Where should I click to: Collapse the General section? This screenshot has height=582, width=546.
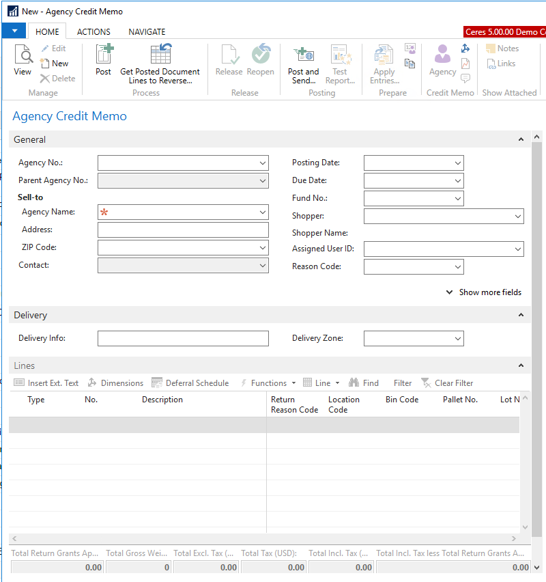click(x=521, y=139)
